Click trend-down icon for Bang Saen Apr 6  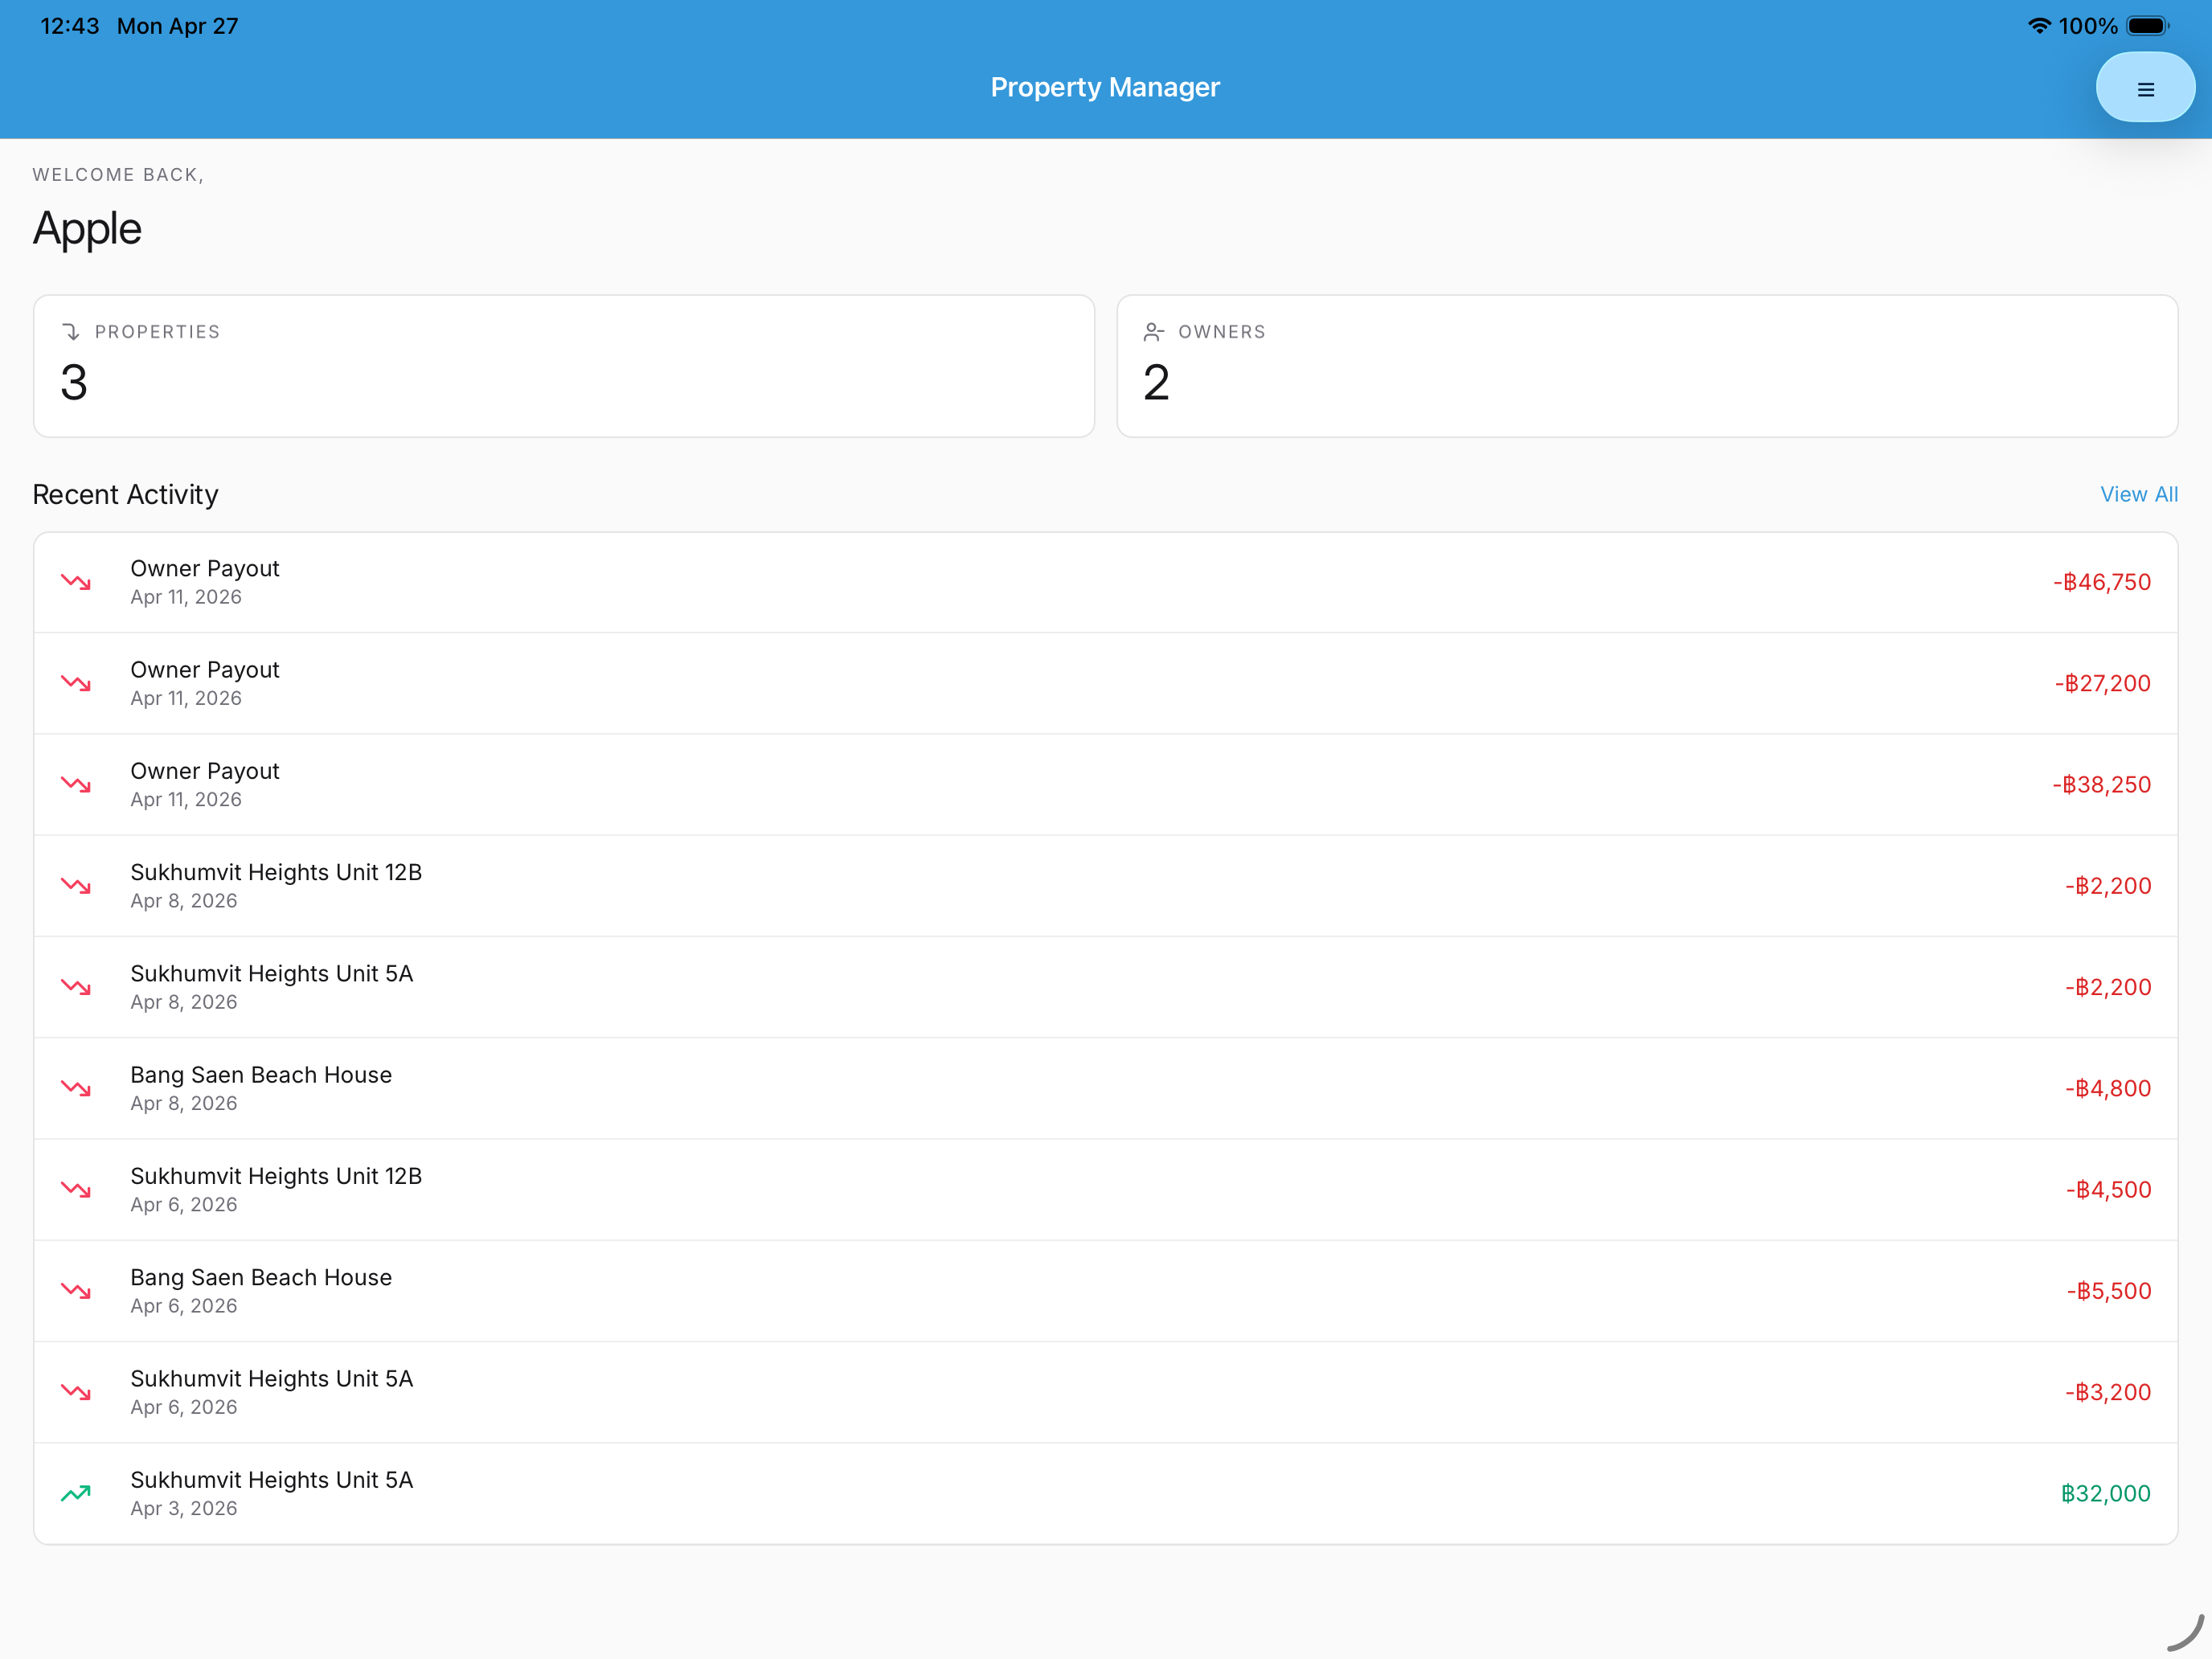click(76, 1290)
